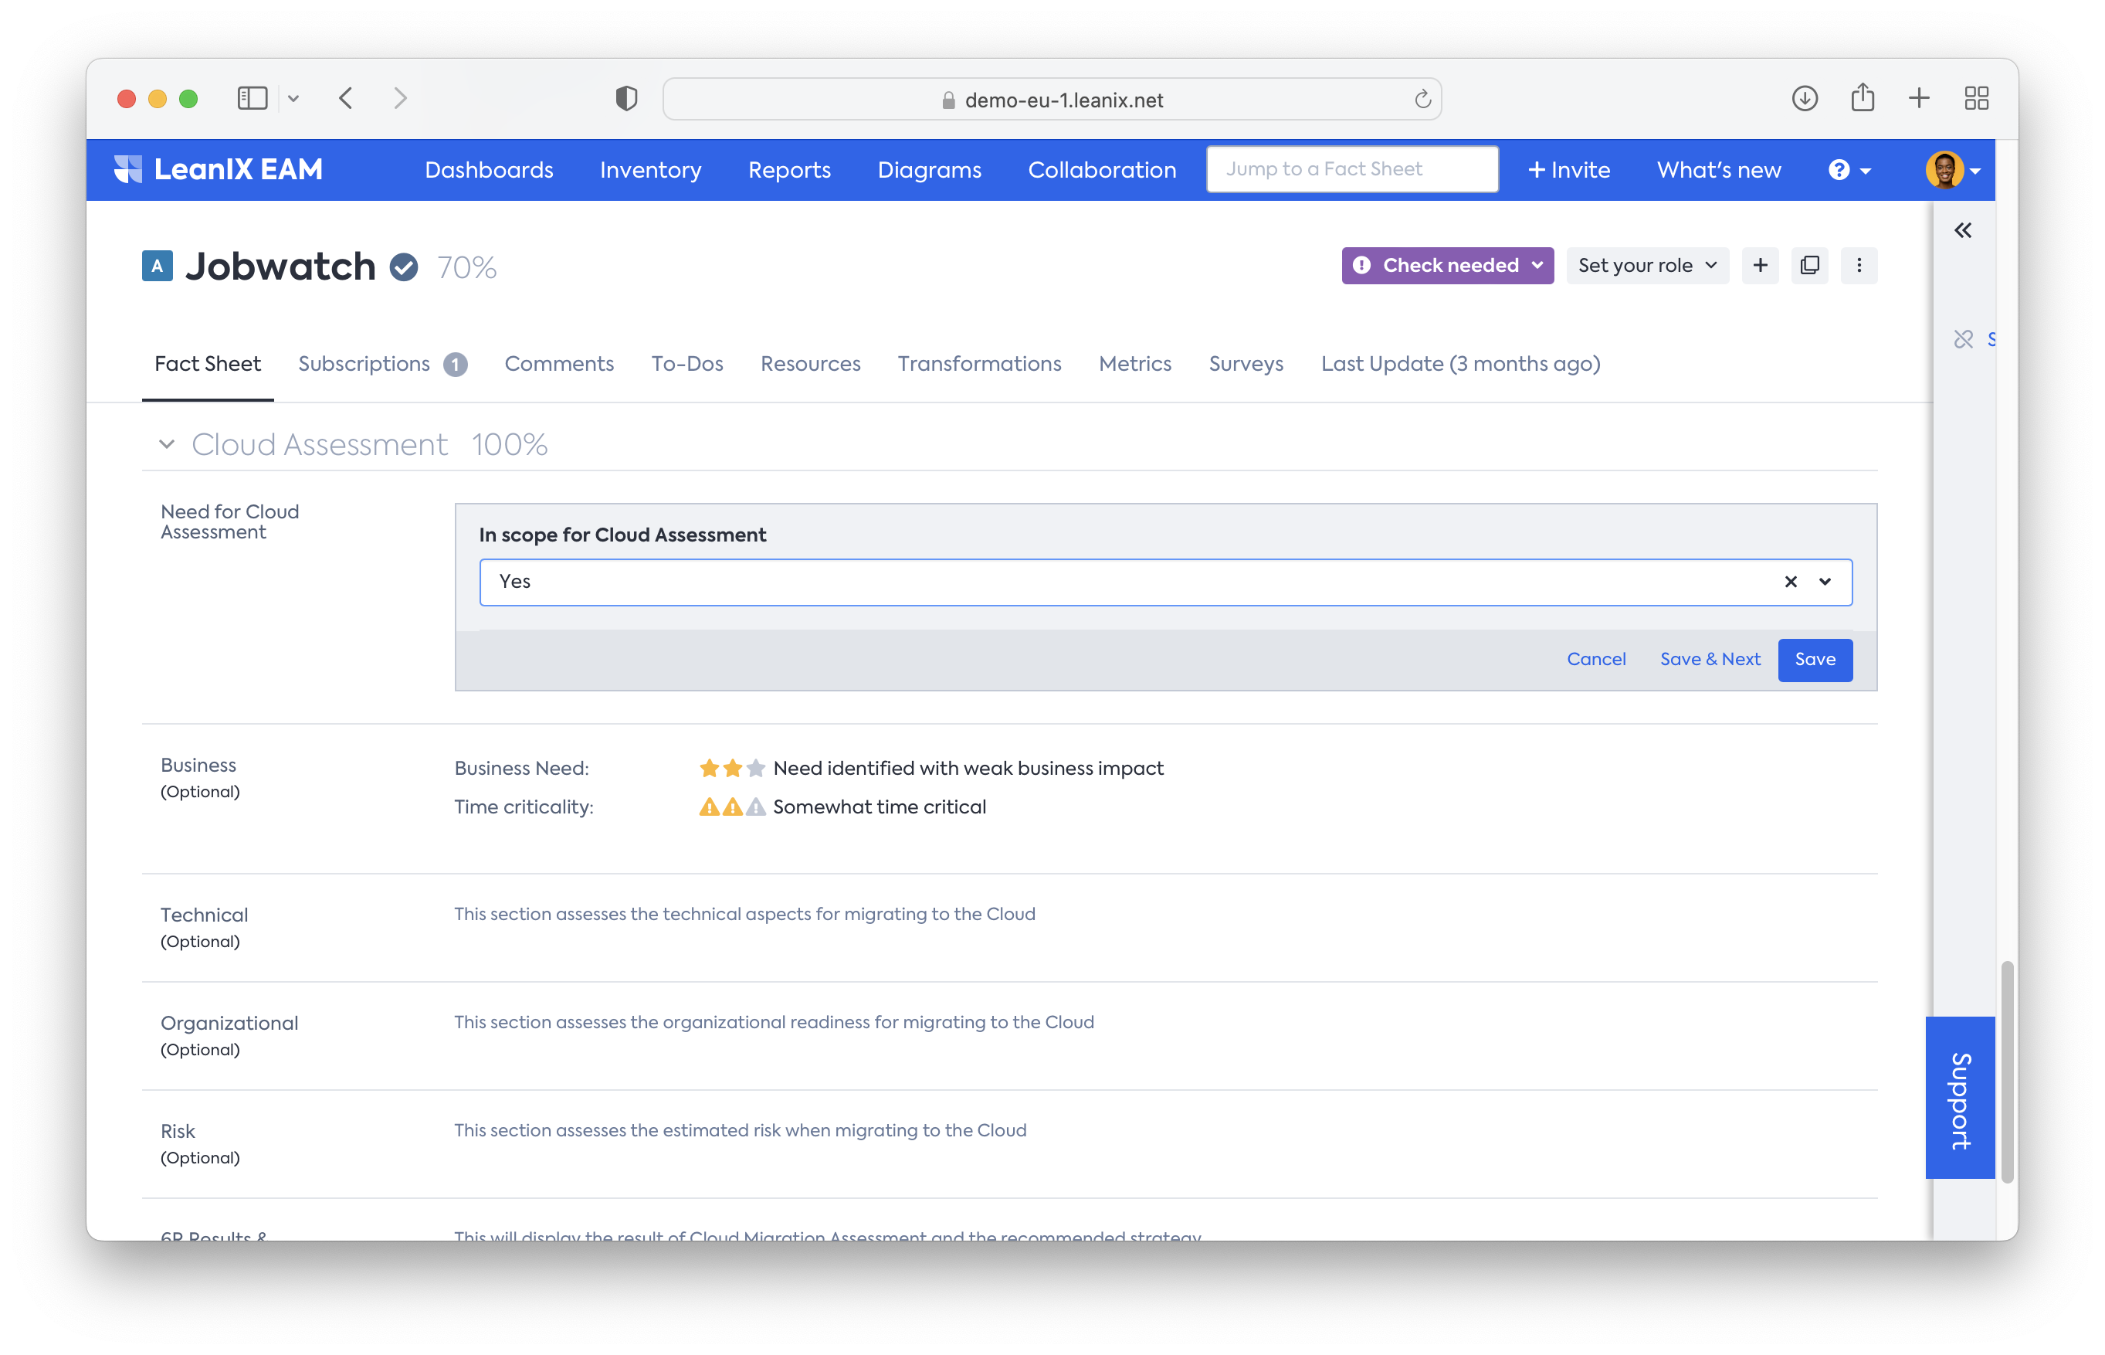Open the Reports menu
Screen dimensions: 2105x1355
pos(788,170)
